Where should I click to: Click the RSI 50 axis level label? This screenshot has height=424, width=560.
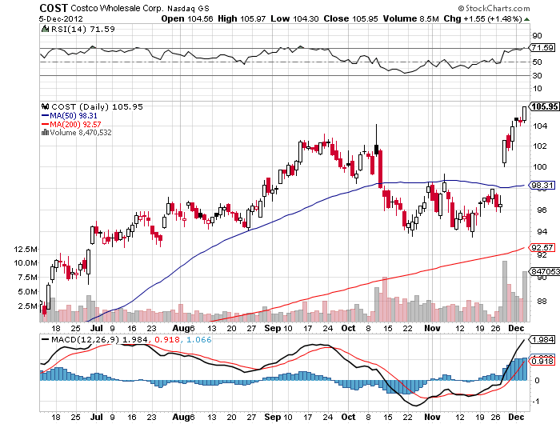point(537,62)
